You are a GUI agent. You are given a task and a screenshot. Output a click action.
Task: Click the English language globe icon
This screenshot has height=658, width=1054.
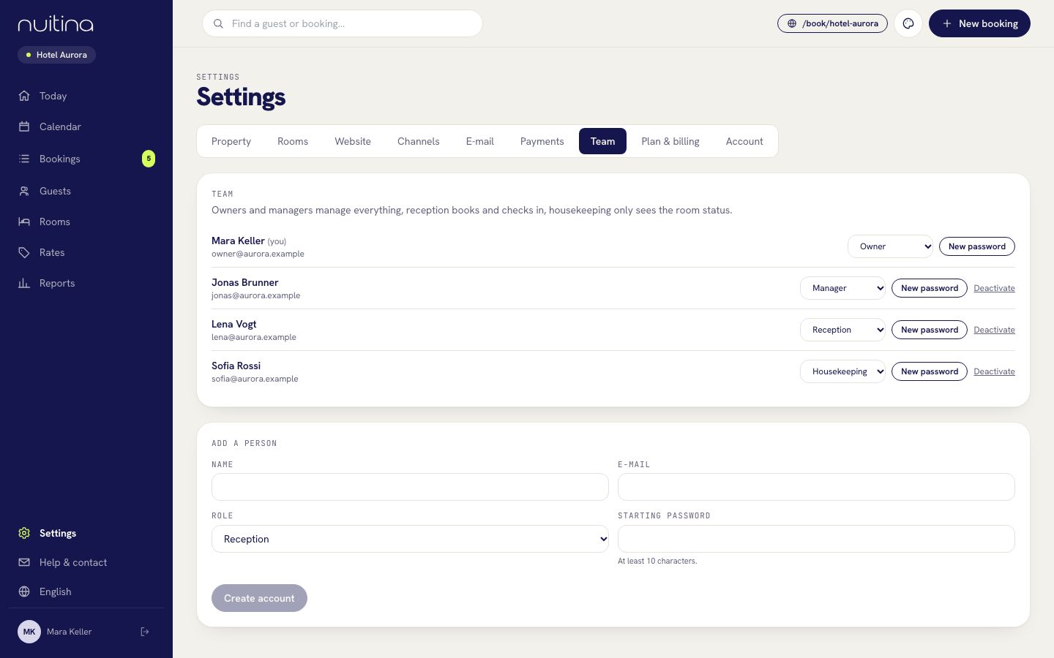click(24, 591)
